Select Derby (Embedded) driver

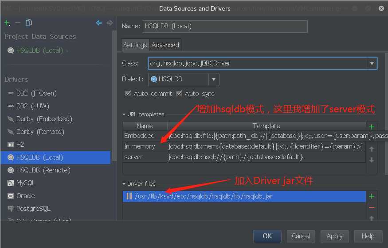pos(44,119)
